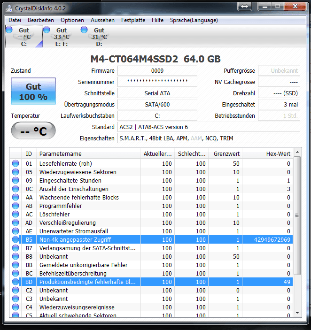Click the status orb for attribute B8
This screenshot has height=330, width=311.
[x=16, y=256]
